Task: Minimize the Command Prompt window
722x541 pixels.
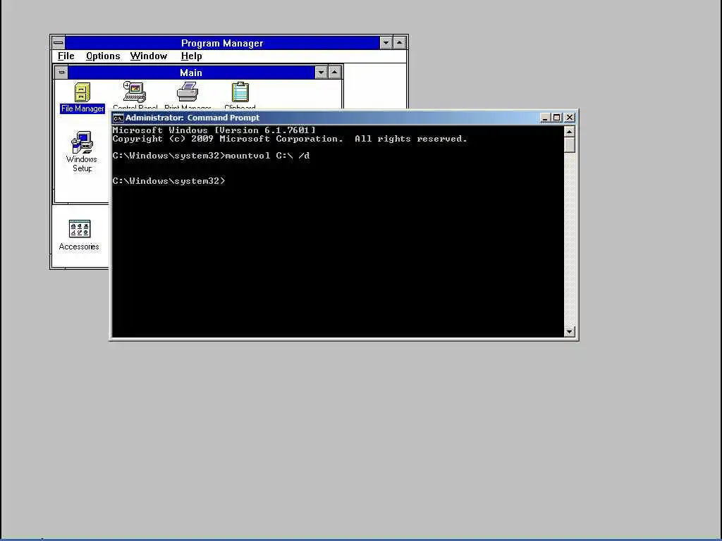Action: click(545, 118)
